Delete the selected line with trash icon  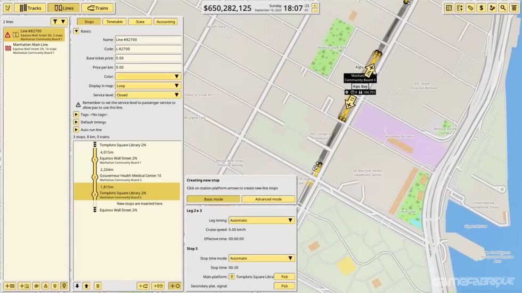(x=55, y=286)
